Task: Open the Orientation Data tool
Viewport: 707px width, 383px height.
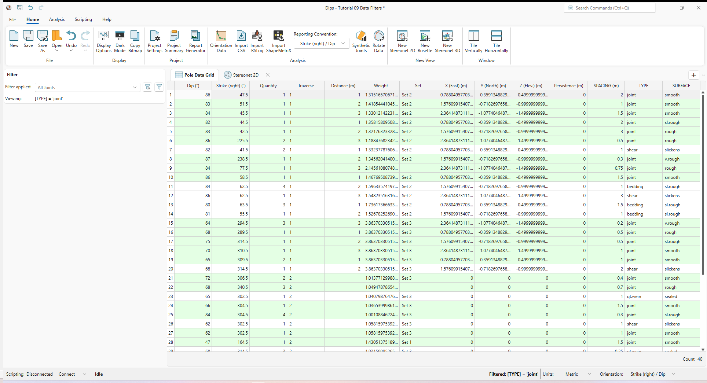Action: point(221,41)
